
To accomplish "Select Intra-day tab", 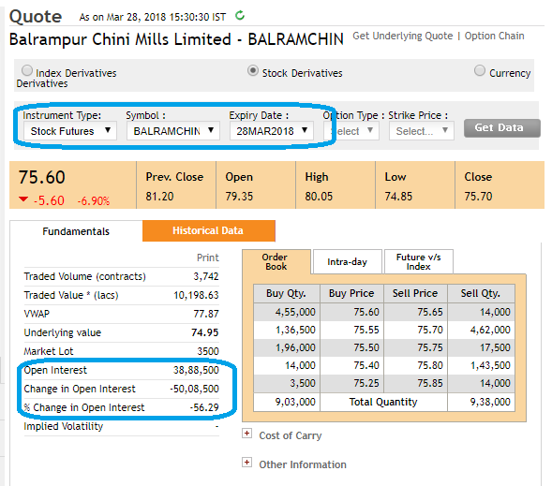I will 347,261.
